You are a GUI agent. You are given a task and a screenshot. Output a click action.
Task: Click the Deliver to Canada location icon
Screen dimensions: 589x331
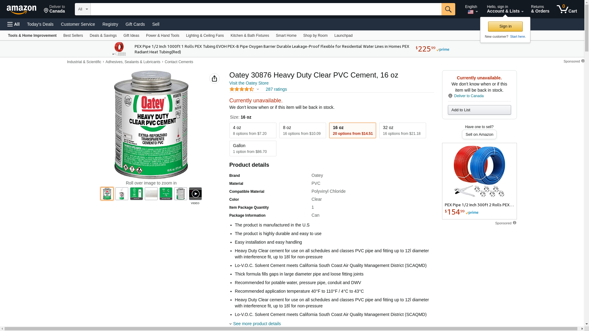point(46,11)
